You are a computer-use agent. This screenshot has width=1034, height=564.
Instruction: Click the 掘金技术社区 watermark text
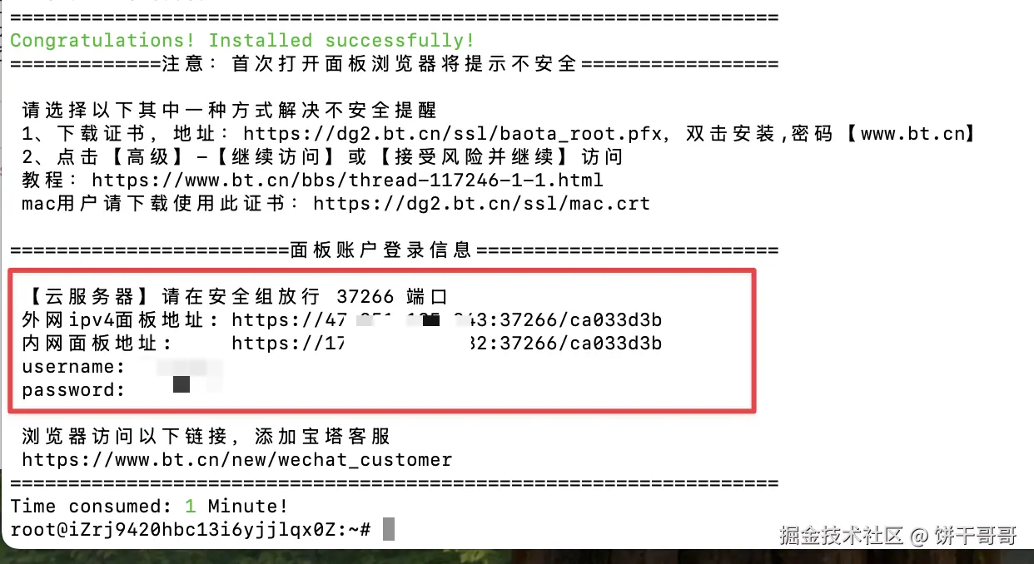click(842, 535)
